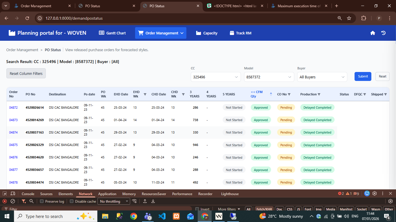Viewport: 396px width, 222px height.
Task: Open the Gantt Chart menu item
Action: click(x=112, y=33)
